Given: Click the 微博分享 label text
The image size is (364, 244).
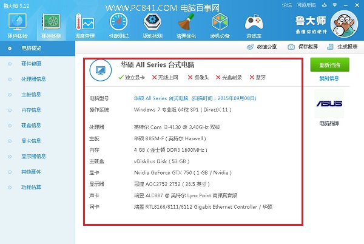Looking at the screenshot, I should (x=267, y=47).
